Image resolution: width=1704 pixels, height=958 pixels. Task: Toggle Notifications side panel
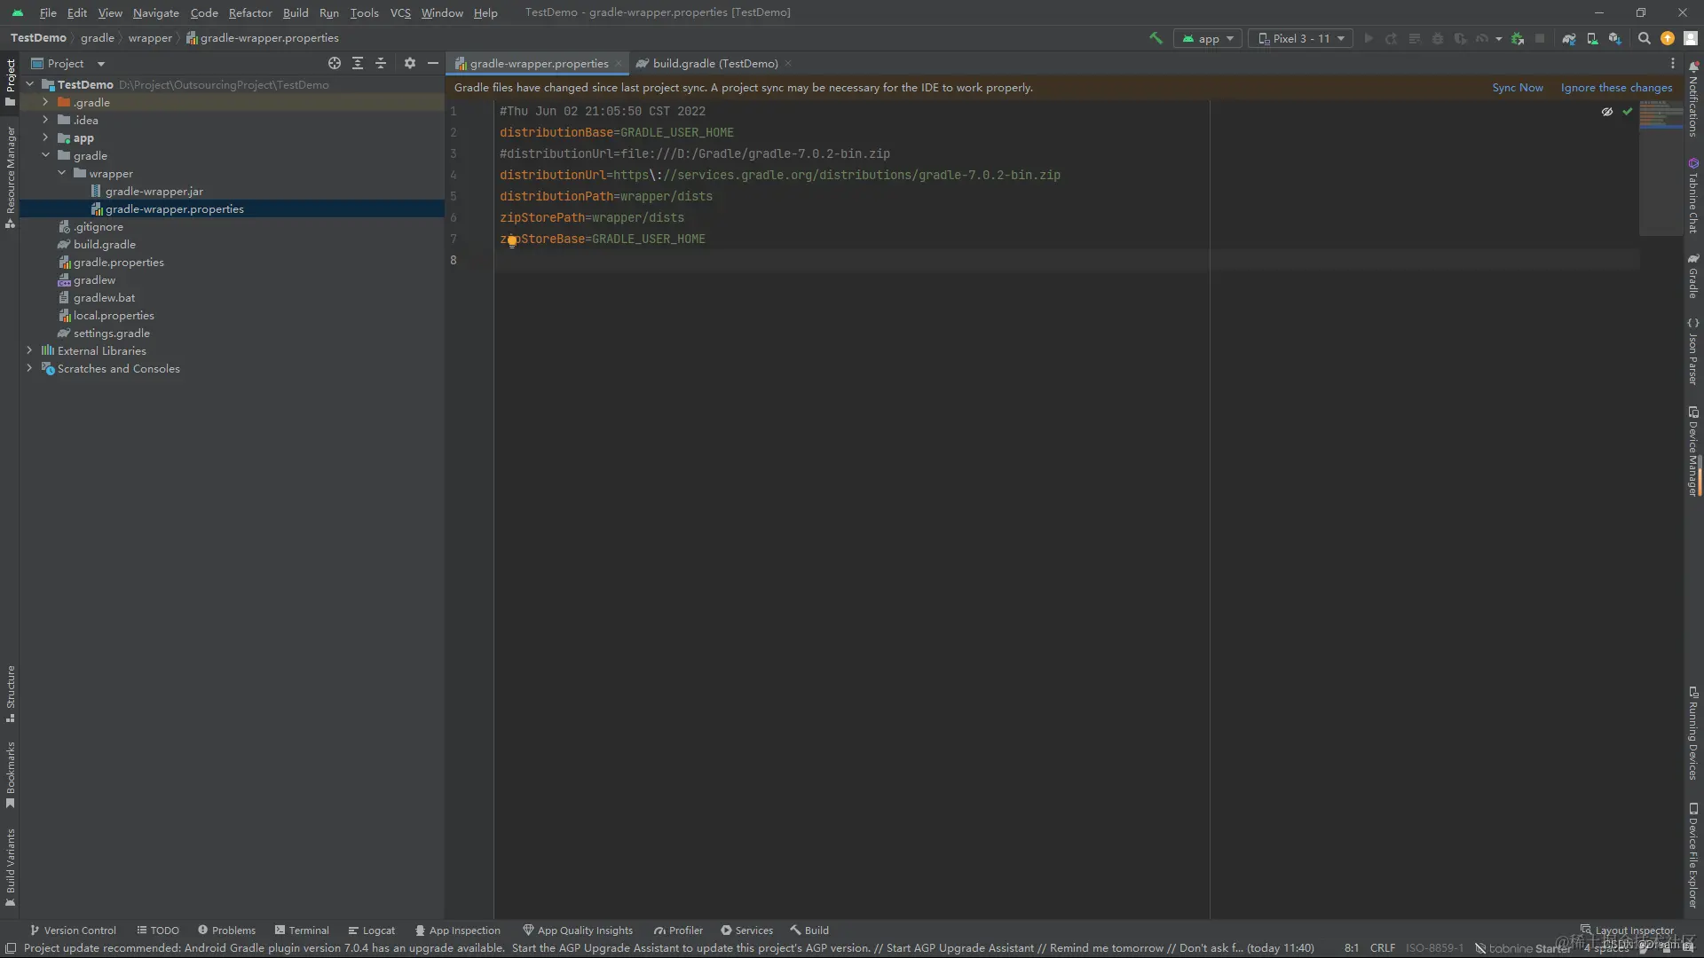click(x=1693, y=99)
